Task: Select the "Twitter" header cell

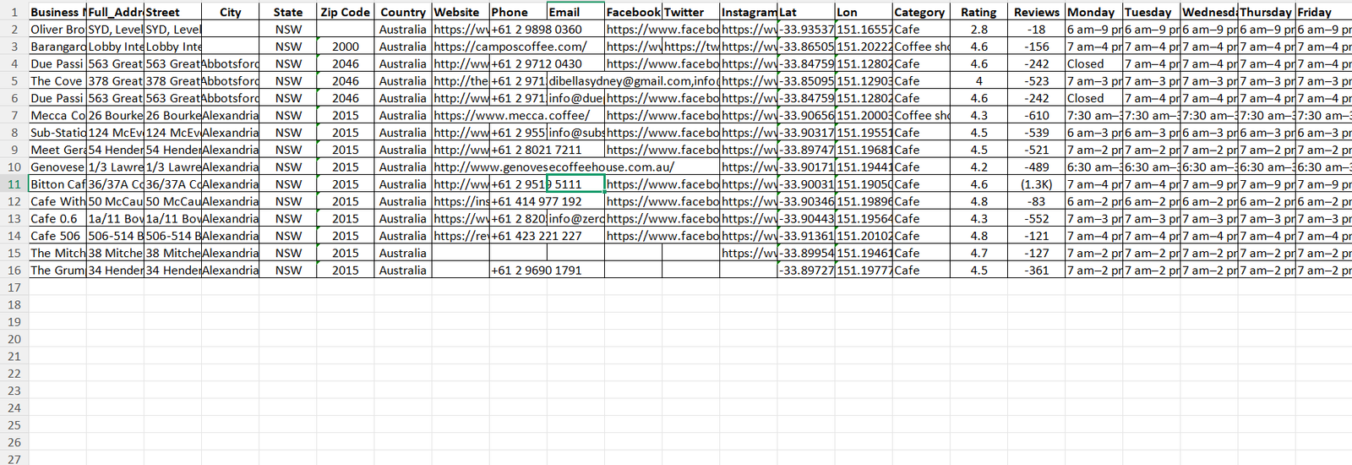Action: pos(690,12)
